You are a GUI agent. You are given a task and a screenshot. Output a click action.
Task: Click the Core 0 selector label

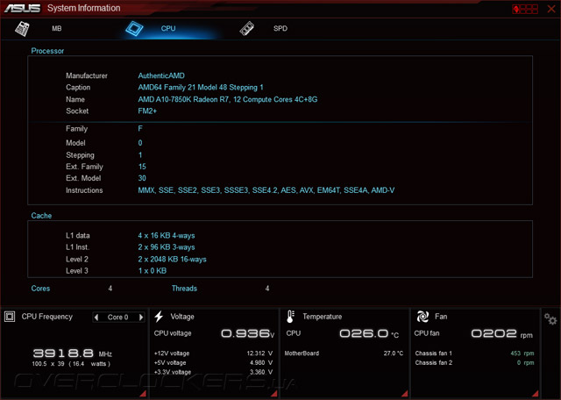click(x=117, y=317)
